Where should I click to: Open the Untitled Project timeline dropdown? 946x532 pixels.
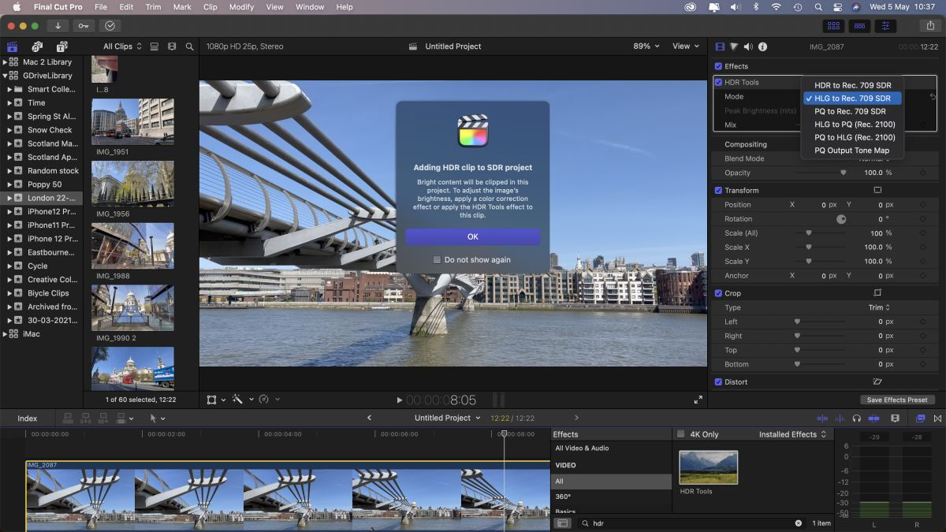click(448, 418)
